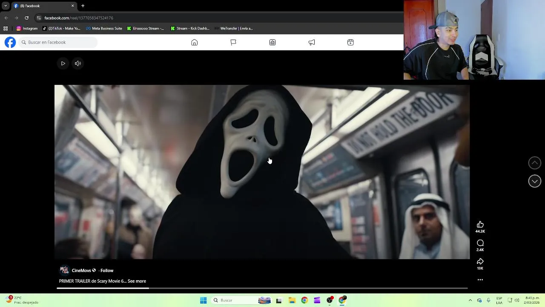The width and height of the screenshot is (545, 307).
Task: Open the WeTransfer bookmark
Action: 233,29
